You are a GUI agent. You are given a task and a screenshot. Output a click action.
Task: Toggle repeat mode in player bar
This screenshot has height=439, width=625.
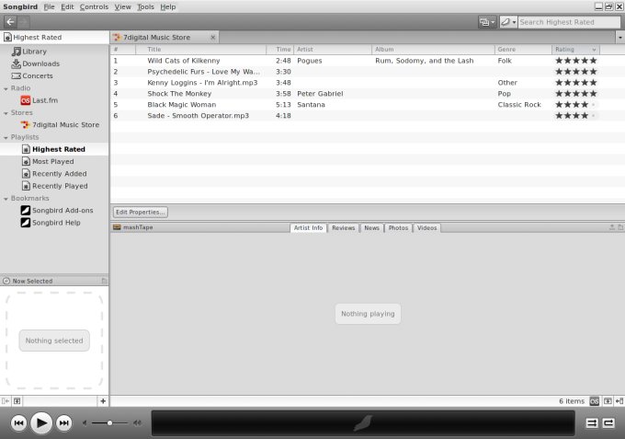pyautogui.click(x=608, y=422)
